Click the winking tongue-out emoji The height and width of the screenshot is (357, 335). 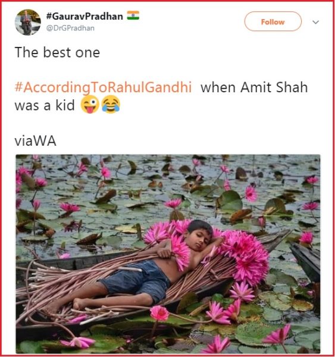(x=90, y=105)
